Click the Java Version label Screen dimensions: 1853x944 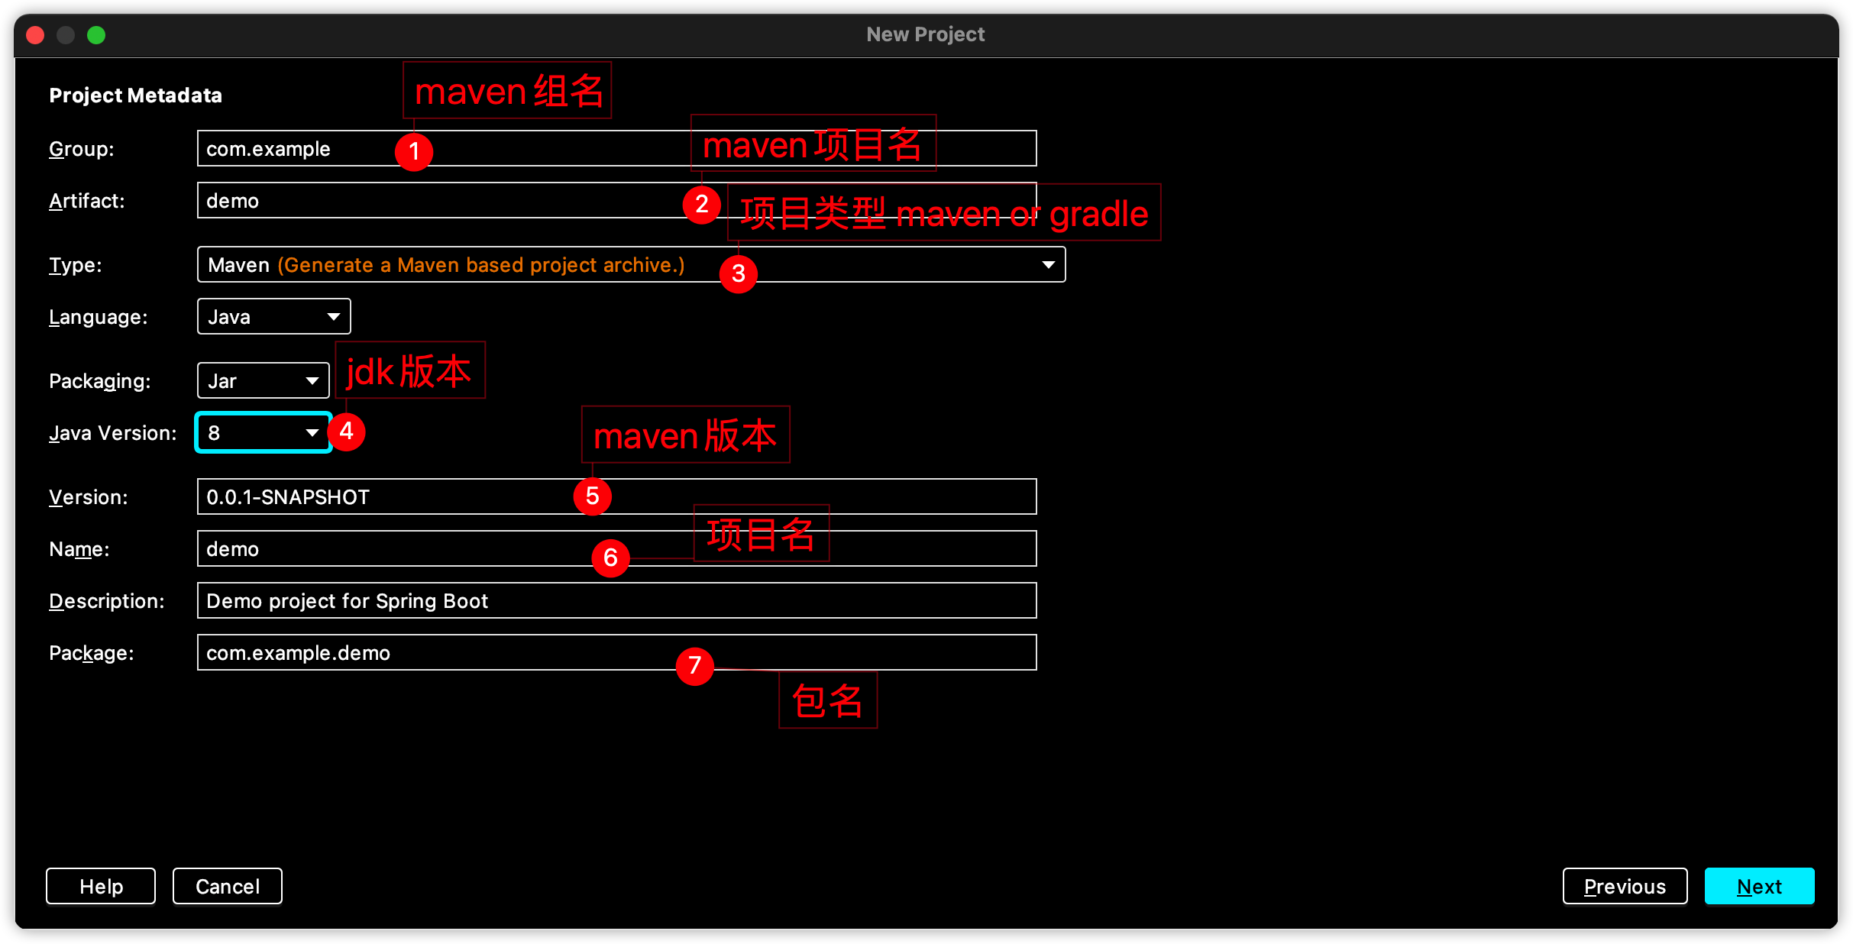point(112,433)
